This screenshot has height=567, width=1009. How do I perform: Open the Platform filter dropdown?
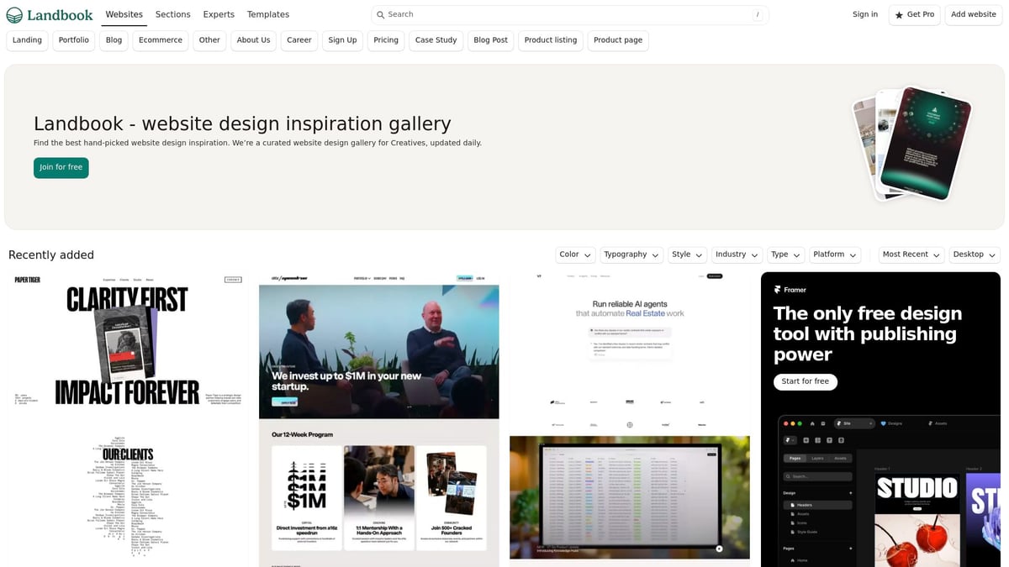[834, 254]
